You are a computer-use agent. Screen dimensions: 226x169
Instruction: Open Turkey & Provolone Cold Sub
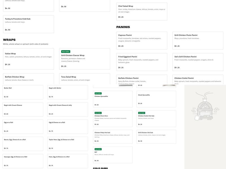[28, 24]
